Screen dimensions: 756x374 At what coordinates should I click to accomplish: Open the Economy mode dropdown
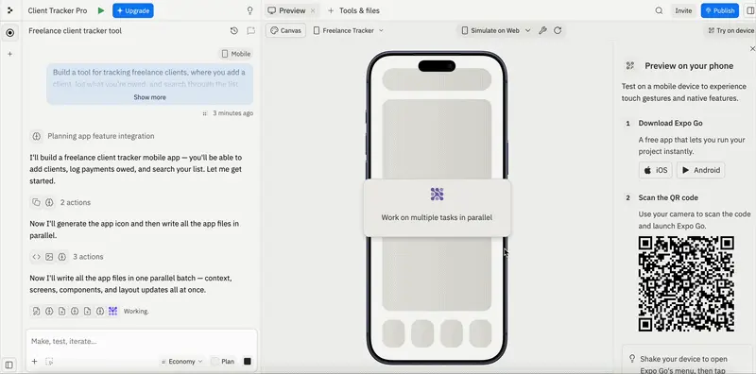tap(181, 362)
